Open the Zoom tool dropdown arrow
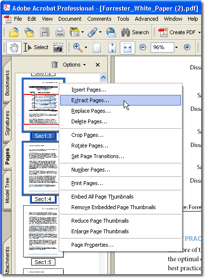206x279 pixels. 86,48
